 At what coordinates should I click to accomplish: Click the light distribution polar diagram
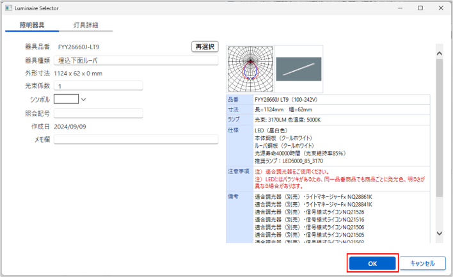coord(250,68)
